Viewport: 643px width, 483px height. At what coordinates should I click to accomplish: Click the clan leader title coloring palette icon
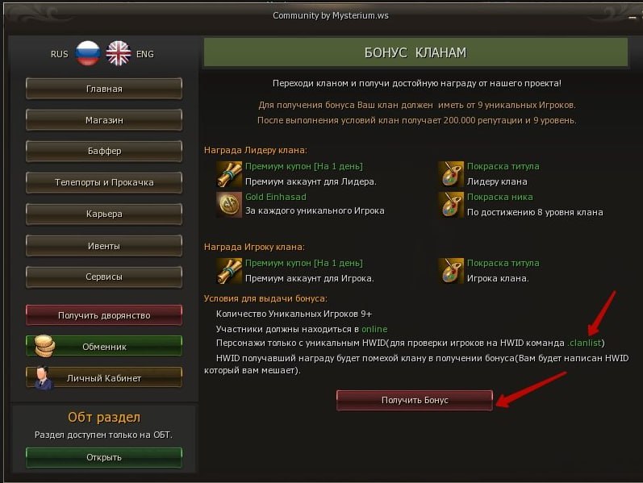[451, 174]
